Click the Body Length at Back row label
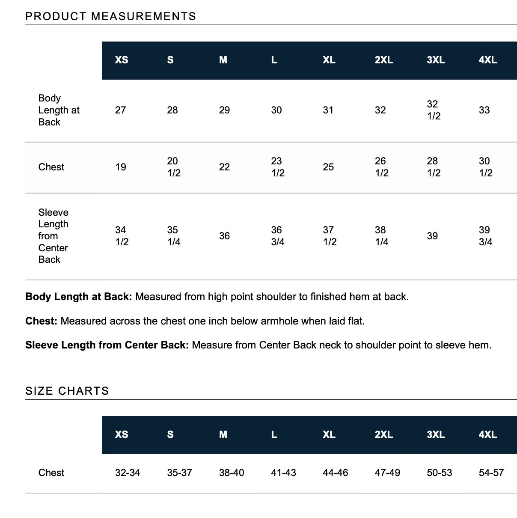The height and width of the screenshot is (518, 517). point(59,110)
